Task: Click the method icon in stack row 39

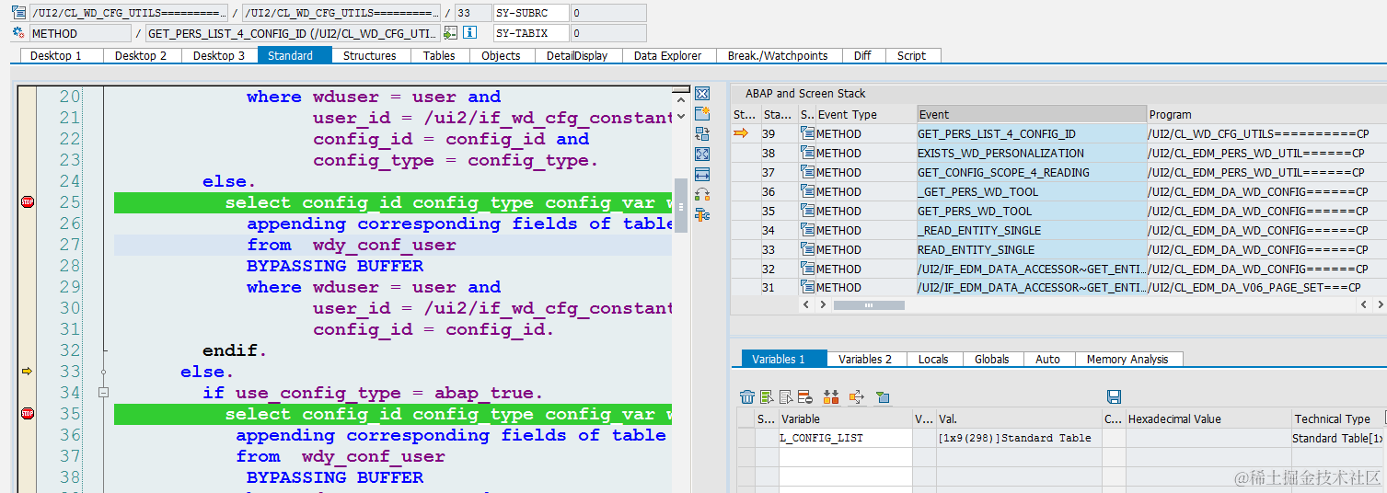Action: 807,134
